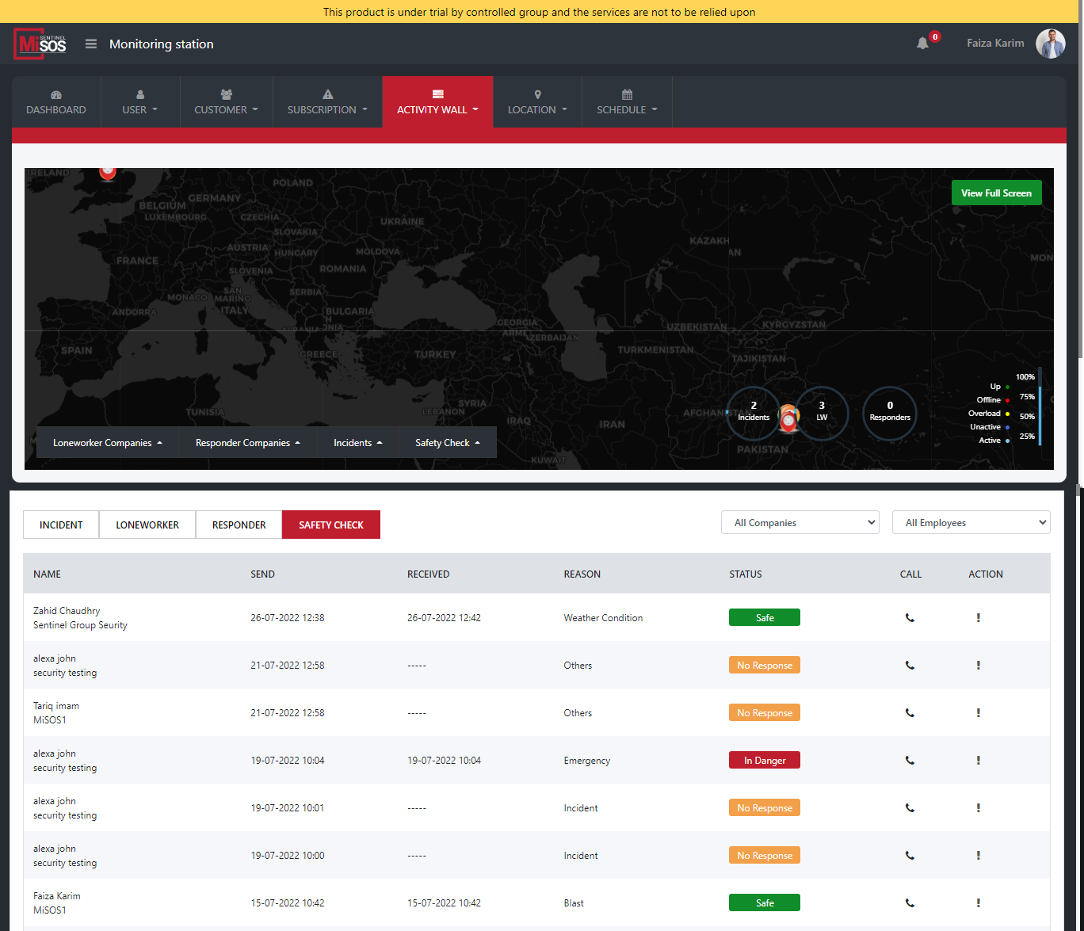
Task: Switch to the Loneworker tab
Action: [147, 525]
